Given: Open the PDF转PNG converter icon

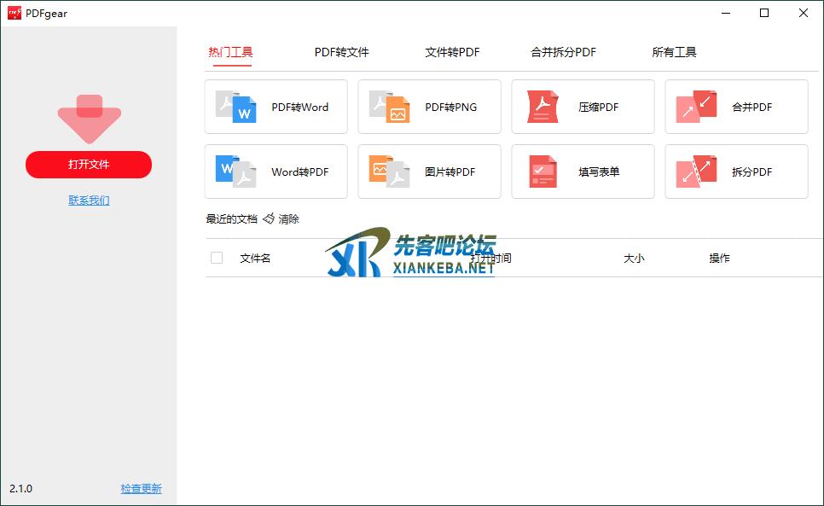Looking at the screenshot, I should coord(389,108).
